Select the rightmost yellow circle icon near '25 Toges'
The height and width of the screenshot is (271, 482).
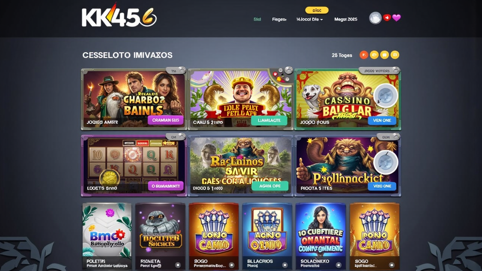395,55
